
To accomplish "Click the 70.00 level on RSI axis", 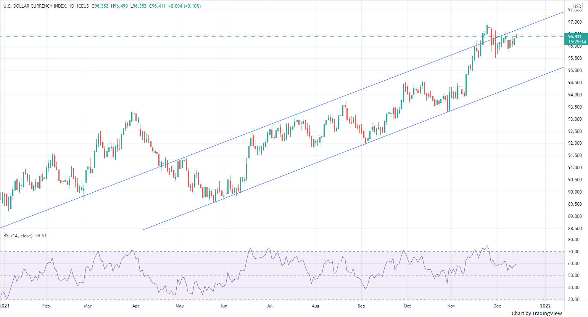I will coord(574,252).
